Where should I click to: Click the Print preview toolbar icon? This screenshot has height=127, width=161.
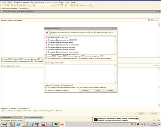pyautogui.click(x=24, y=5)
